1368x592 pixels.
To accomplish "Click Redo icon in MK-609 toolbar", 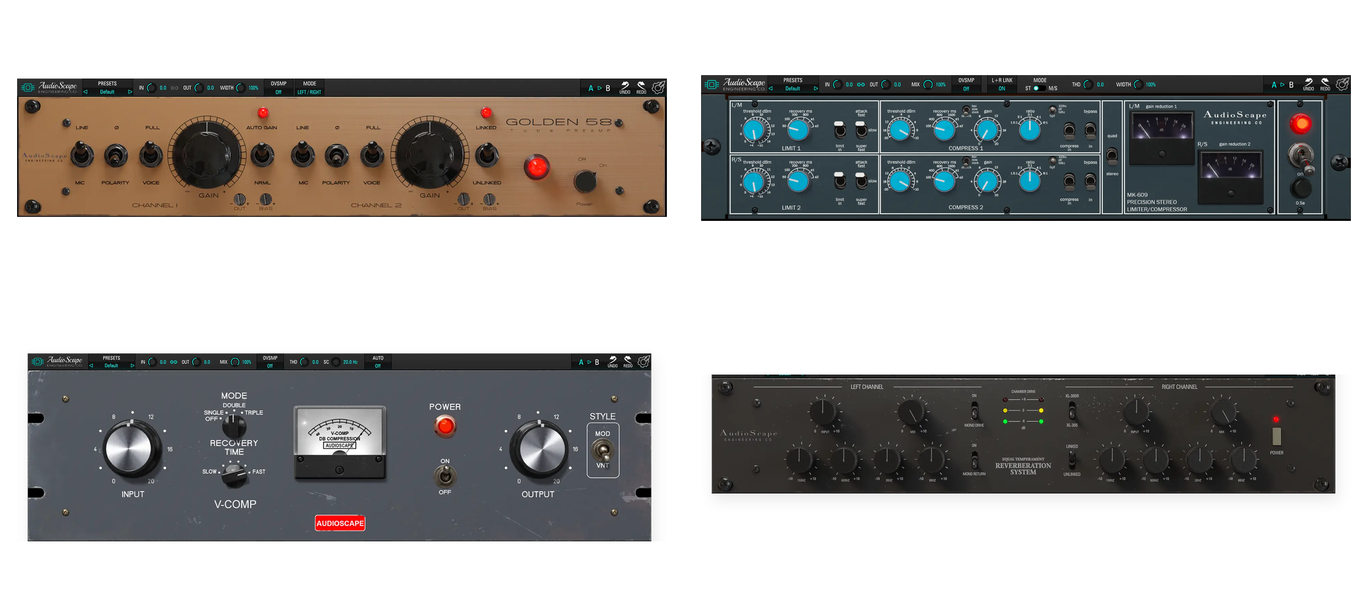I will pyautogui.click(x=1325, y=84).
